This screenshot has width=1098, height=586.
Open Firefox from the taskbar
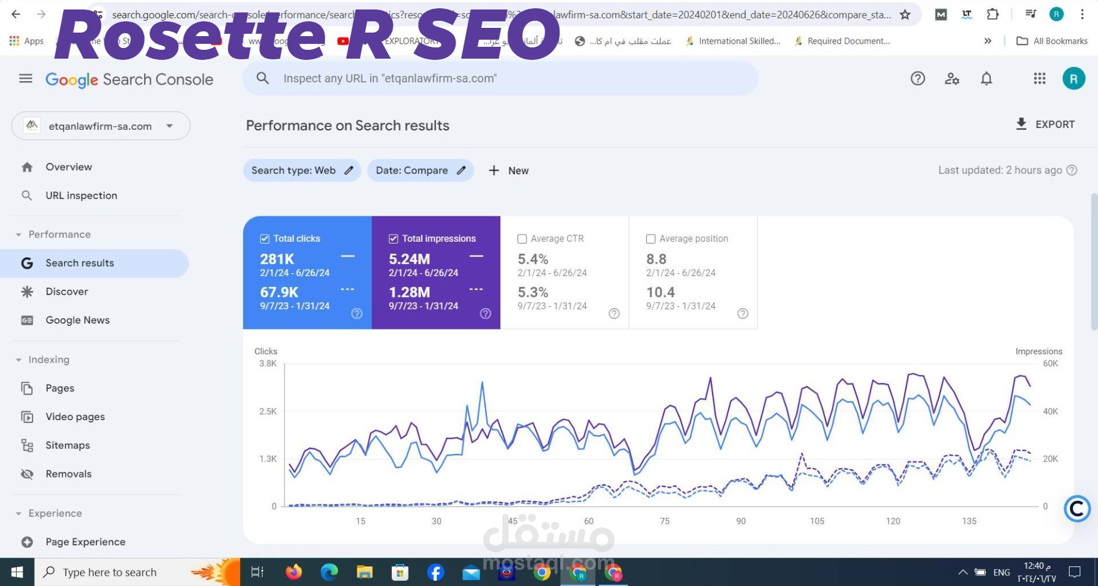(293, 572)
